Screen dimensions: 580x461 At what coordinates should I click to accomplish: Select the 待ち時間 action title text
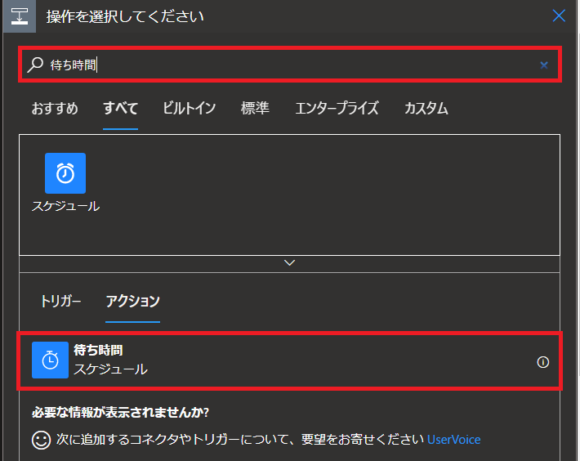(x=98, y=350)
